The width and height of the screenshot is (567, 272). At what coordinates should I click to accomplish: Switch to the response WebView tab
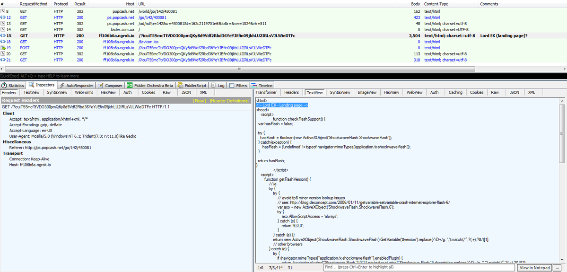tap(414, 93)
